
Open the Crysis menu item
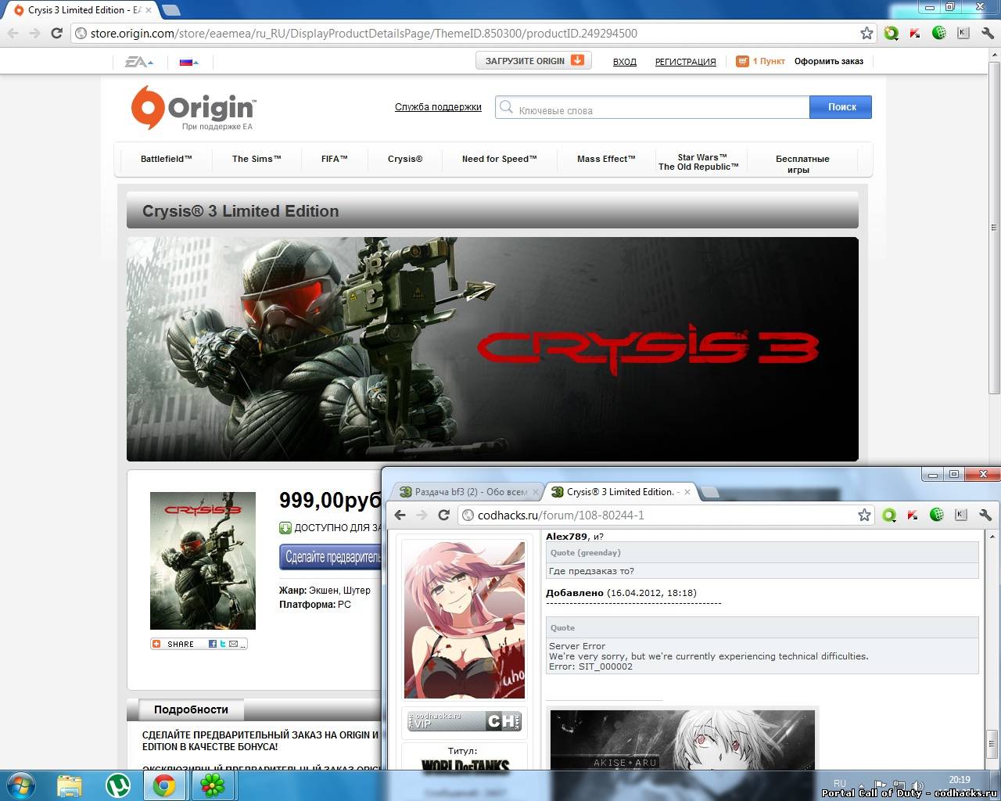click(x=405, y=159)
